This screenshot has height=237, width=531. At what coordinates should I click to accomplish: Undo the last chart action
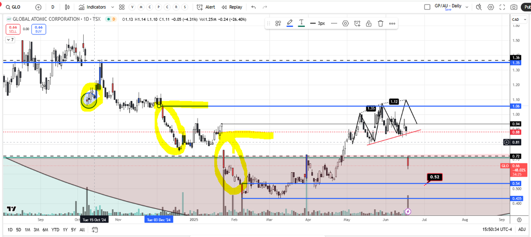254,7
